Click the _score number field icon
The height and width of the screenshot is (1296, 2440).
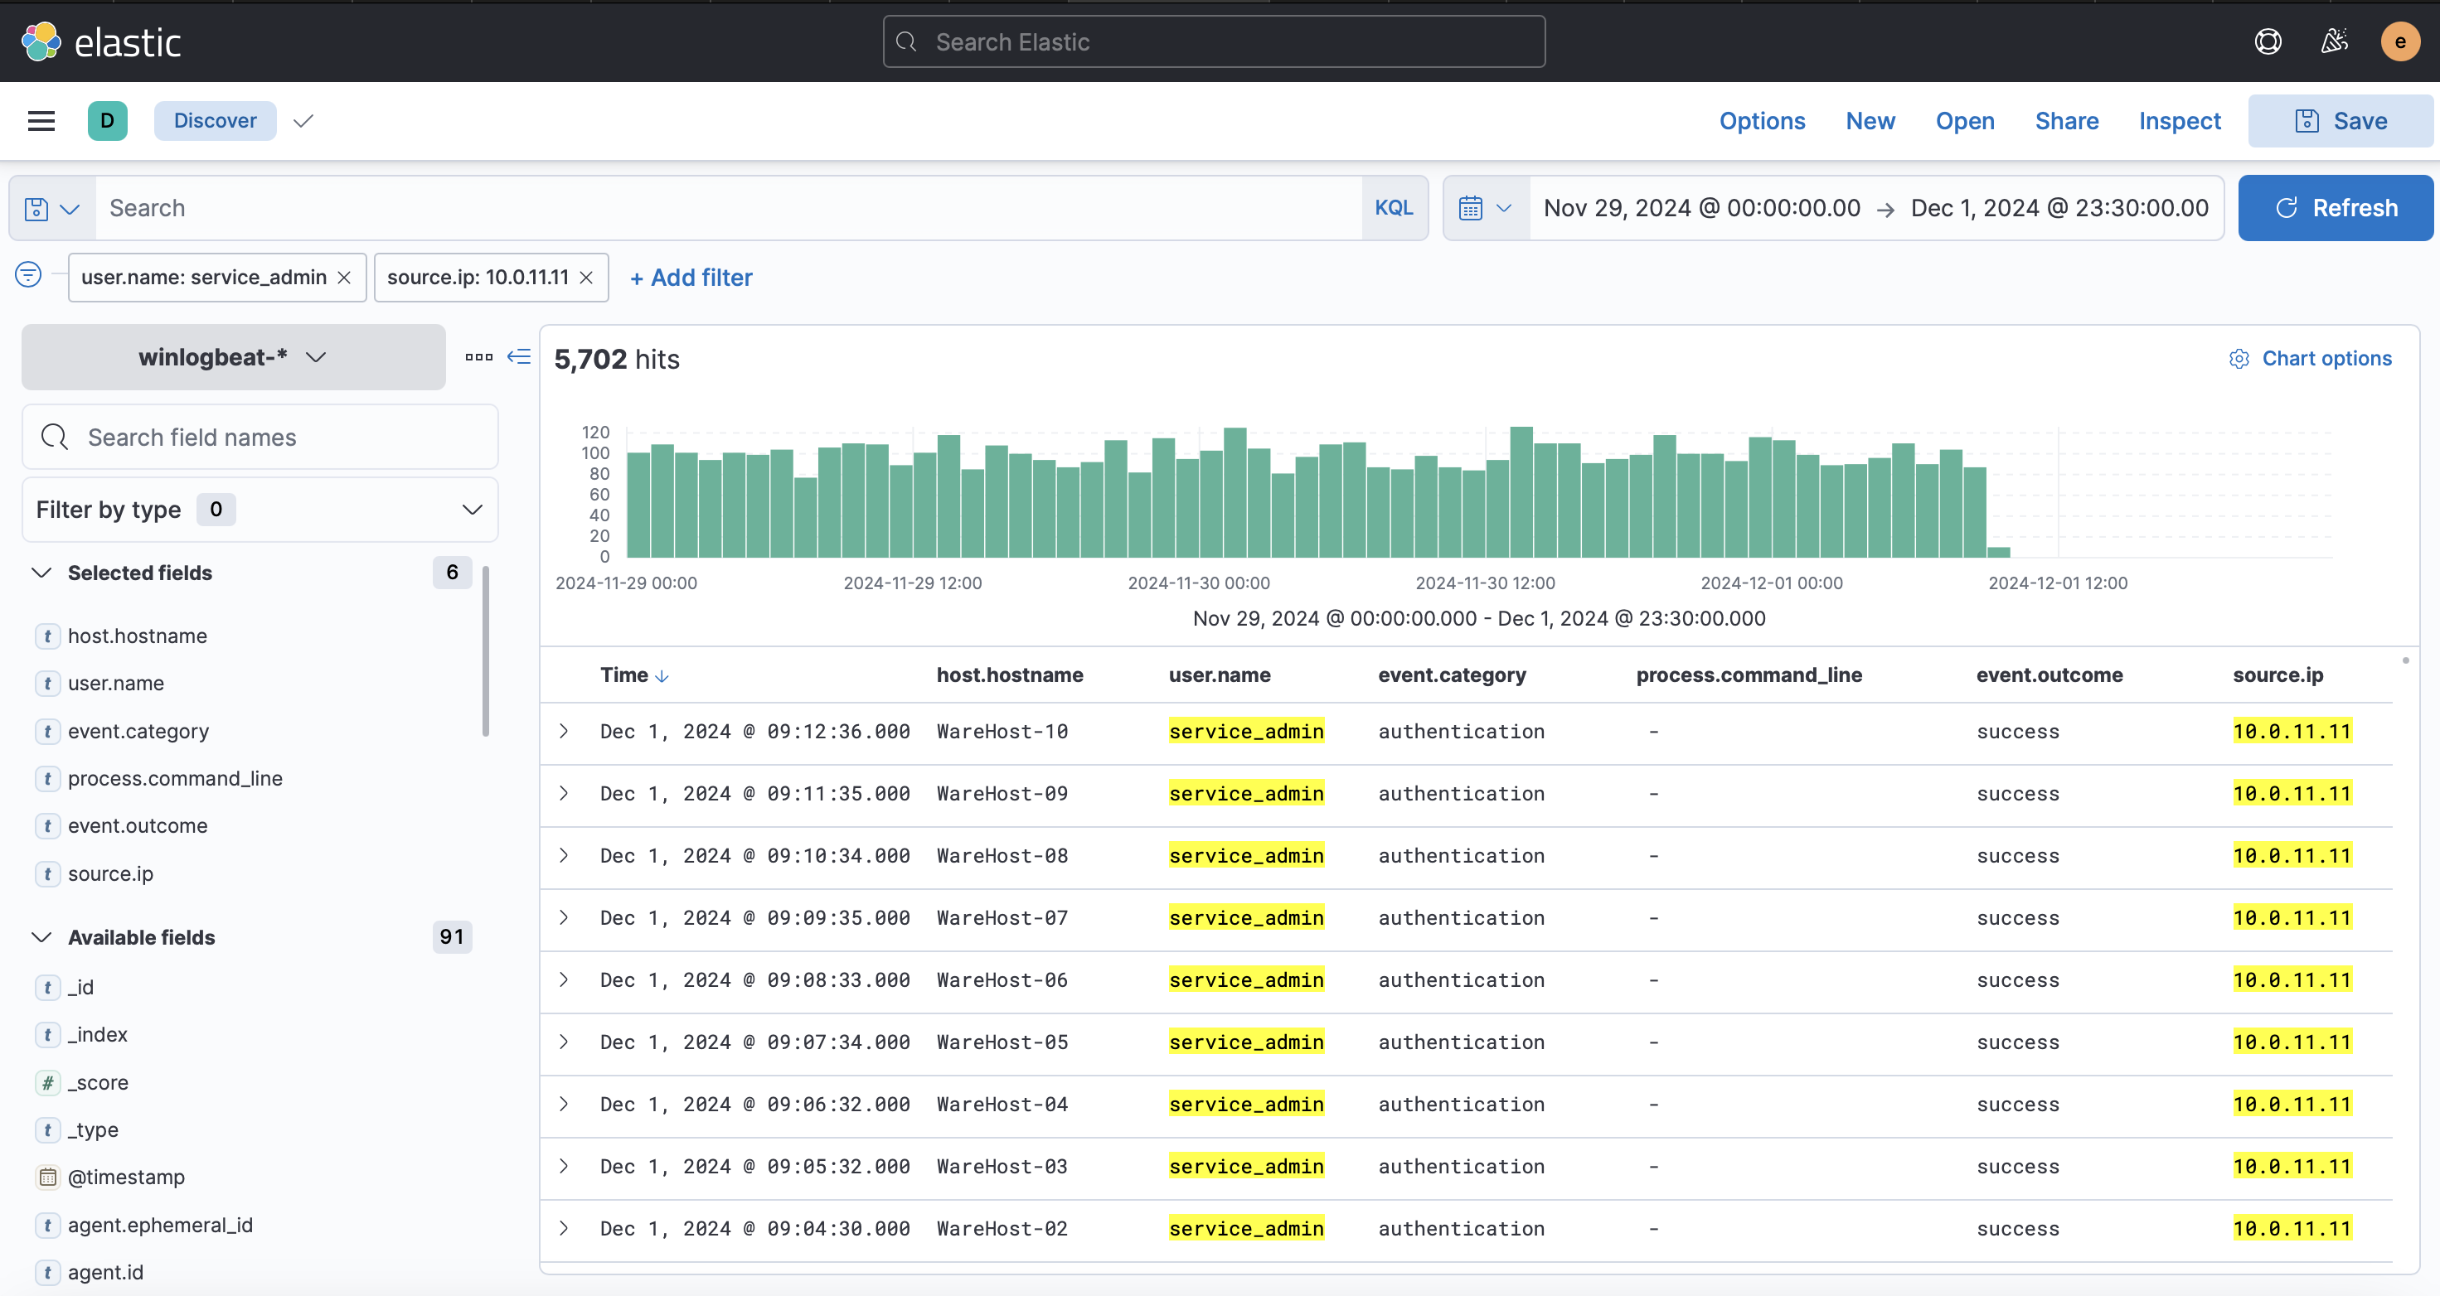[x=47, y=1083]
